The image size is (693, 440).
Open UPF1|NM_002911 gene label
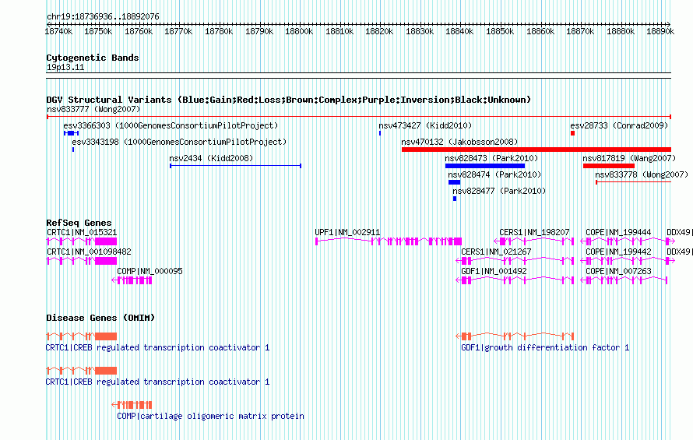point(347,233)
